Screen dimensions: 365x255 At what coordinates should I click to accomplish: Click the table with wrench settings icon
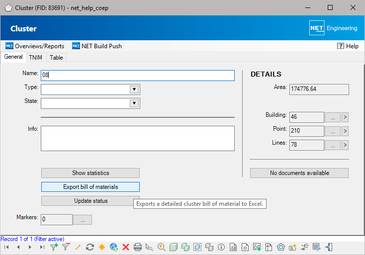pos(317,247)
